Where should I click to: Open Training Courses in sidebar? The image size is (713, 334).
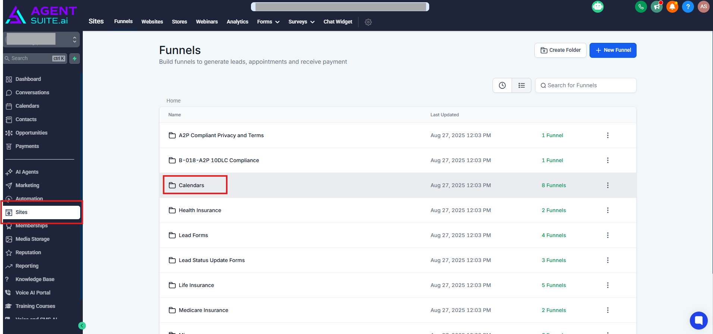tap(35, 306)
